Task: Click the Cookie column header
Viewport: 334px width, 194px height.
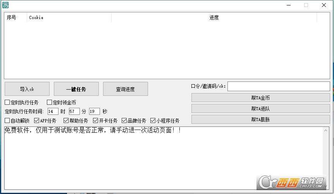Action: [x=69, y=17]
